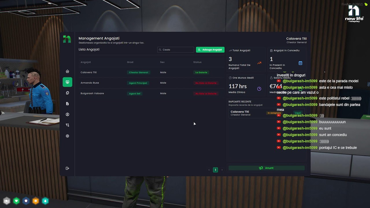The height and width of the screenshot is (208, 370).
Task: Focus the Cauta search field
Action: click(x=176, y=50)
